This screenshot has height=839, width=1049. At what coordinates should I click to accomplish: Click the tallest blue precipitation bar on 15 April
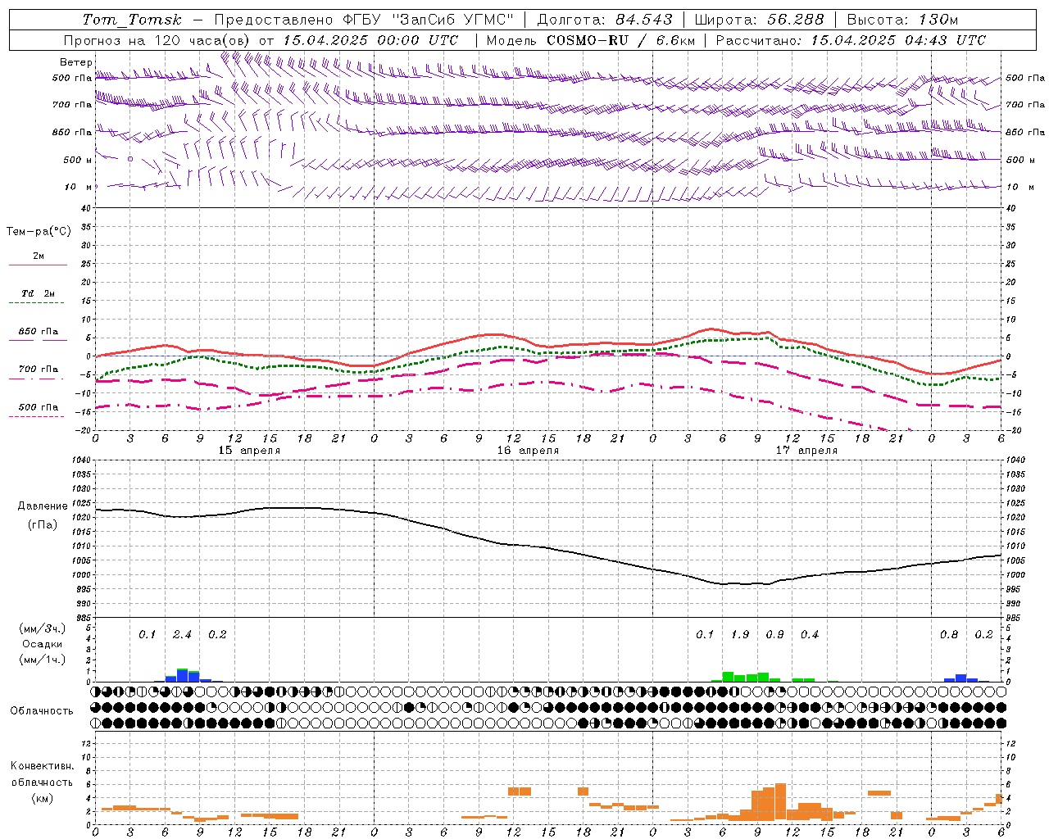pyautogui.click(x=183, y=675)
